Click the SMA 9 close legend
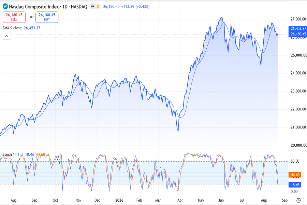Viewport: 307px width, 205px height. (x=12, y=28)
